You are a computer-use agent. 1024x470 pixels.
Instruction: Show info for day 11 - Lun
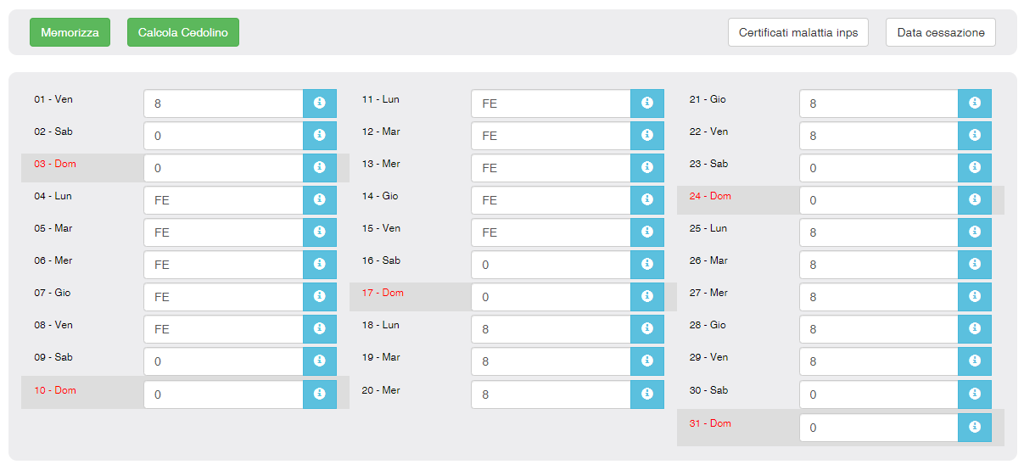646,104
